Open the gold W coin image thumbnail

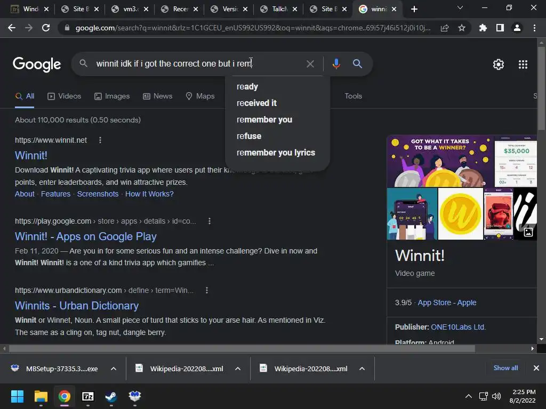point(460,214)
